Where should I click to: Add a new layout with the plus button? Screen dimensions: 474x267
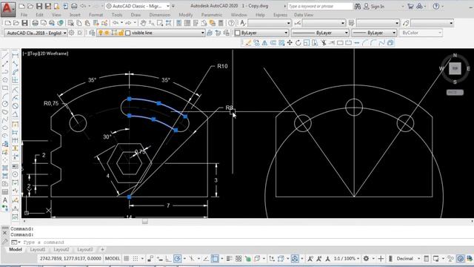click(102, 249)
